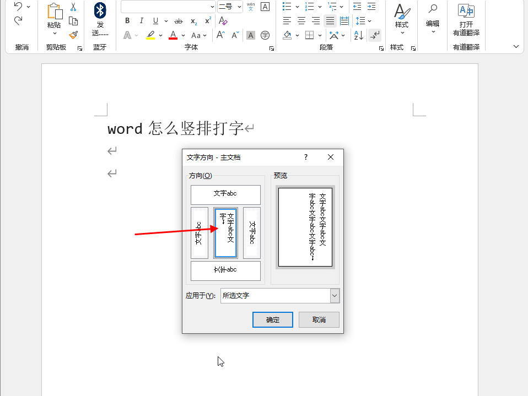Apply superscript formatting

click(208, 20)
